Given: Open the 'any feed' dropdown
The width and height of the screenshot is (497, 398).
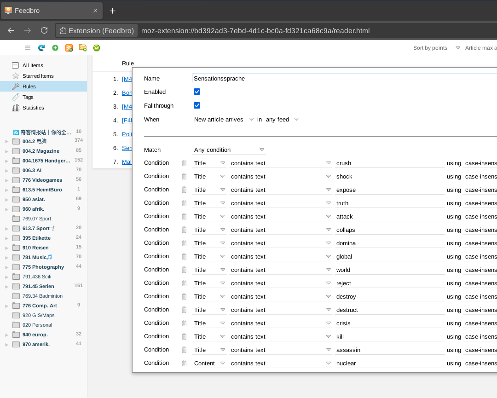Looking at the screenshot, I should 283,120.
